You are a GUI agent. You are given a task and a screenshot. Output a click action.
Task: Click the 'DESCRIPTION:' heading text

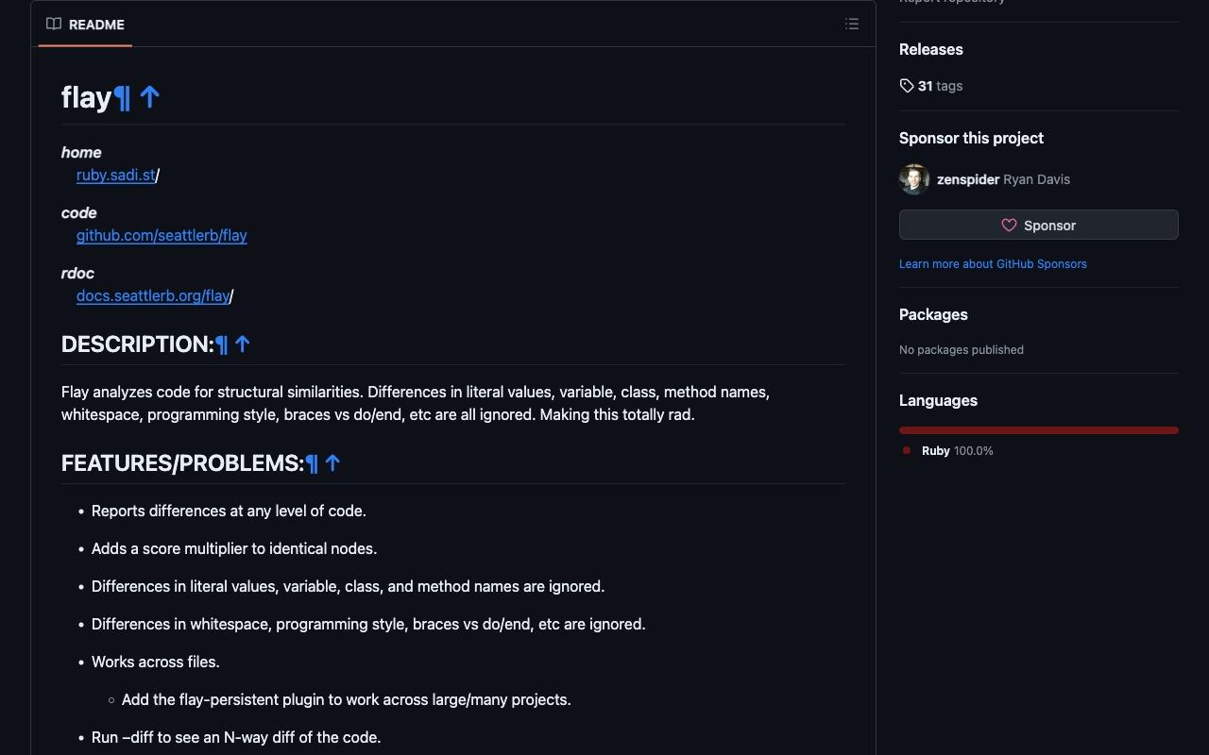tap(138, 344)
